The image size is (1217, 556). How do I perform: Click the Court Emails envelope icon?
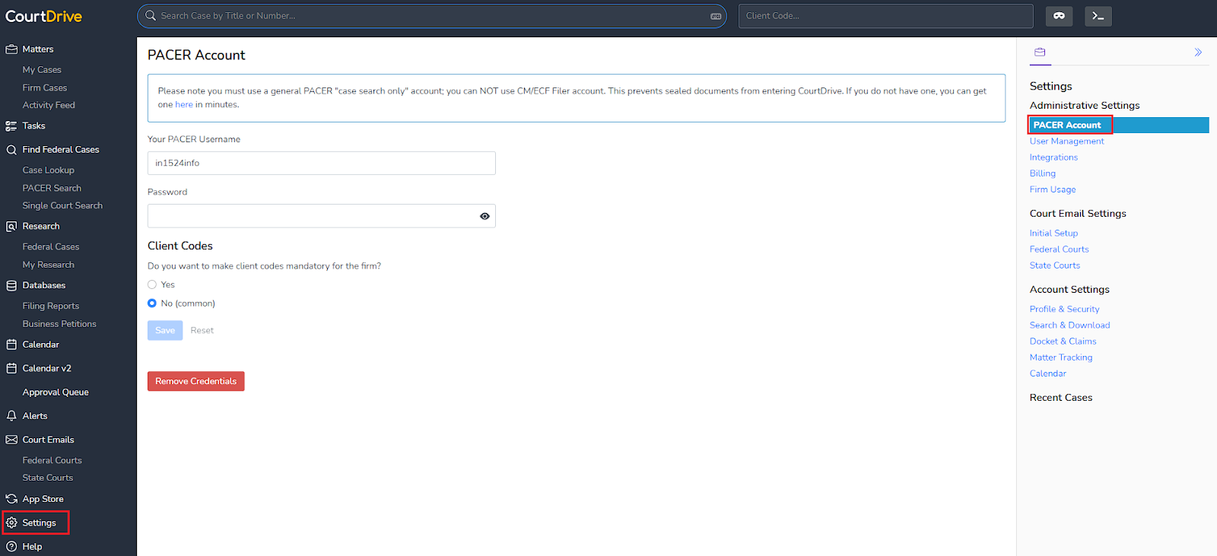tap(11, 440)
